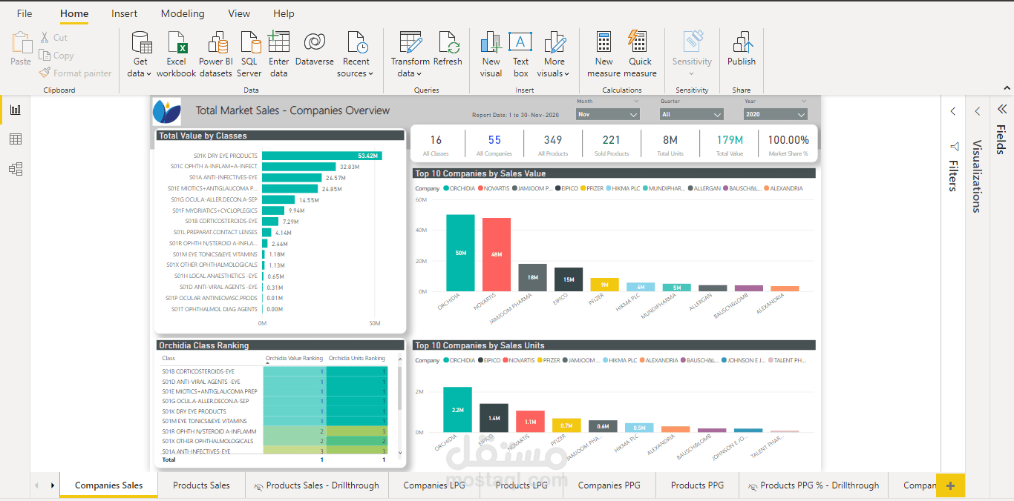The width and height of the screenshot is (1014, 501).
Task: Open the Year slicer dropdown showing 2020
Action: (776, 114)
